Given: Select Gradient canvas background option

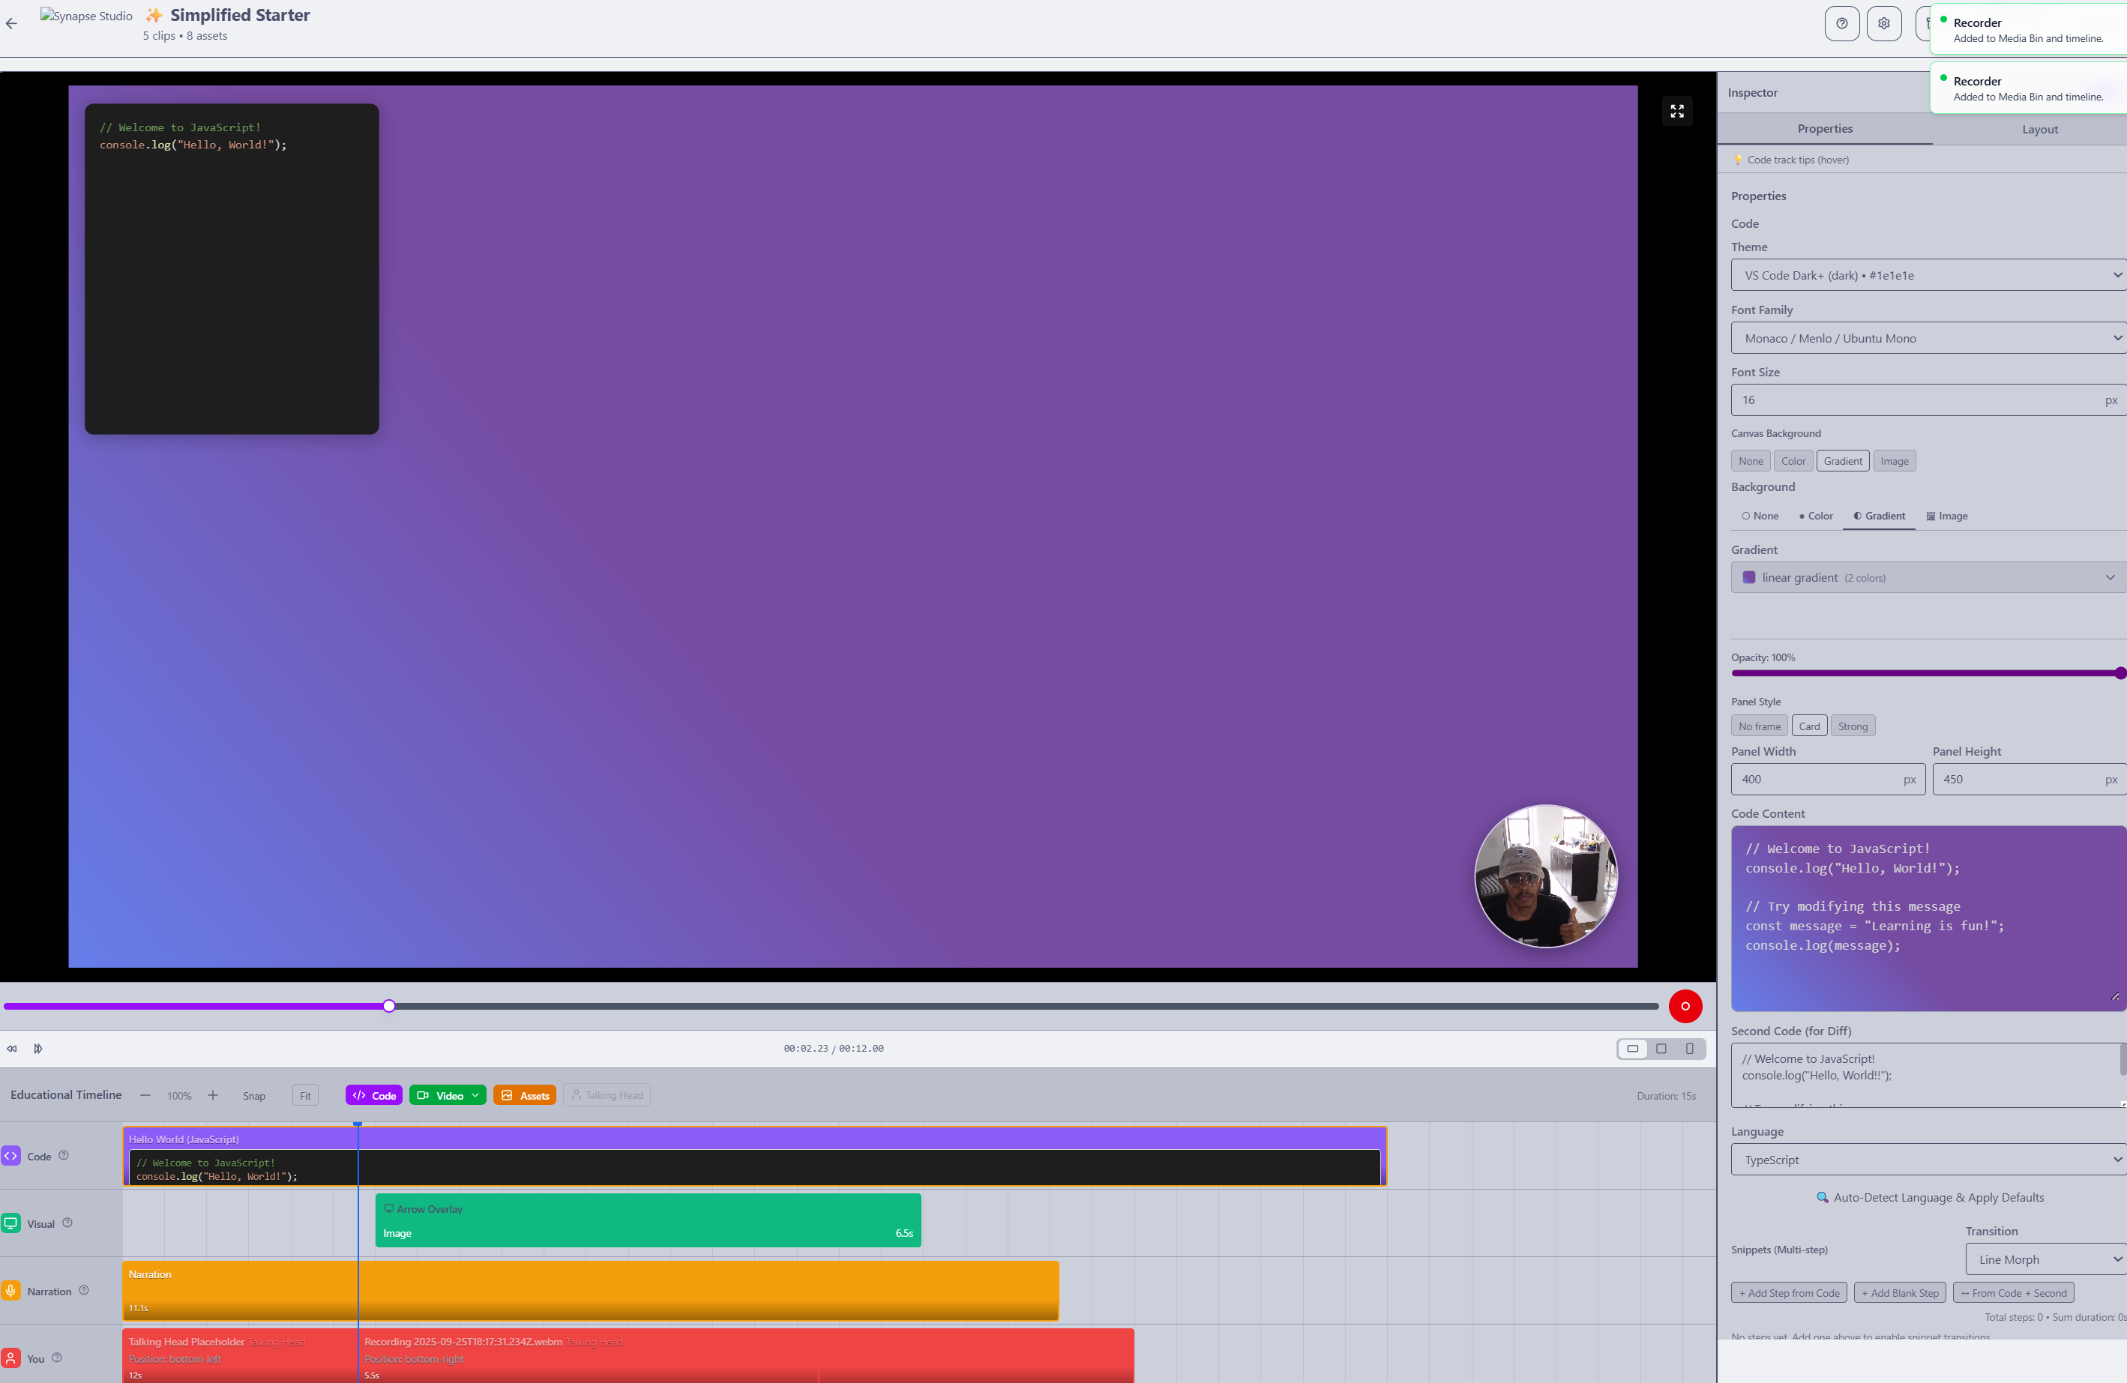Looking at the screenshot, I should 1843,461.
